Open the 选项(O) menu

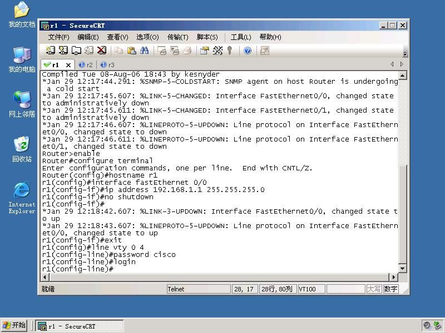(147, 37)
